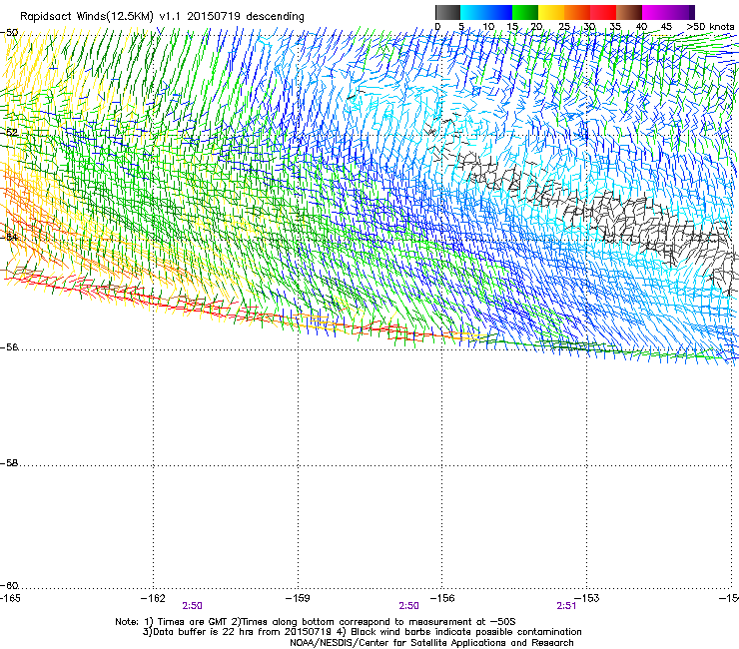The image size is (739, 649).
Task: Select the -156 longitude axis label
Action: pyautogui.click(x=442, y=598)
